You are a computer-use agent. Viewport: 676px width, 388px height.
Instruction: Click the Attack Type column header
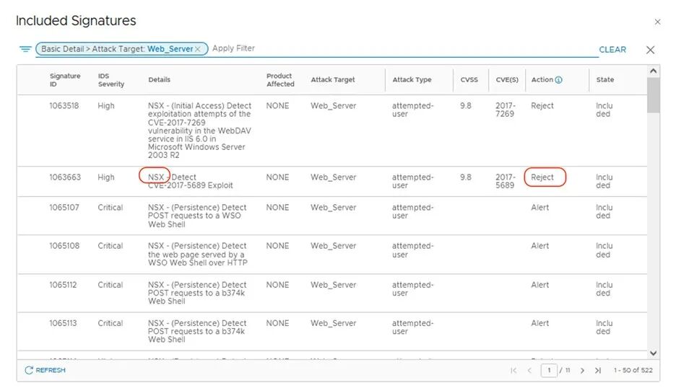click(x=412, y=79)
